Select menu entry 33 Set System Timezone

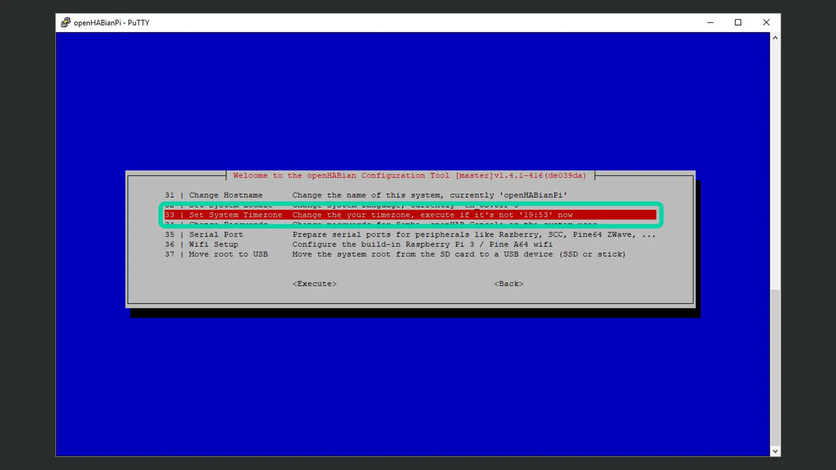tap(410, 215)
